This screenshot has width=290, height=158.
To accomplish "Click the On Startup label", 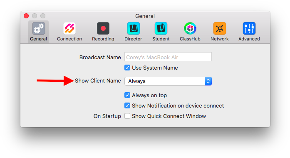I will (107, 116).
